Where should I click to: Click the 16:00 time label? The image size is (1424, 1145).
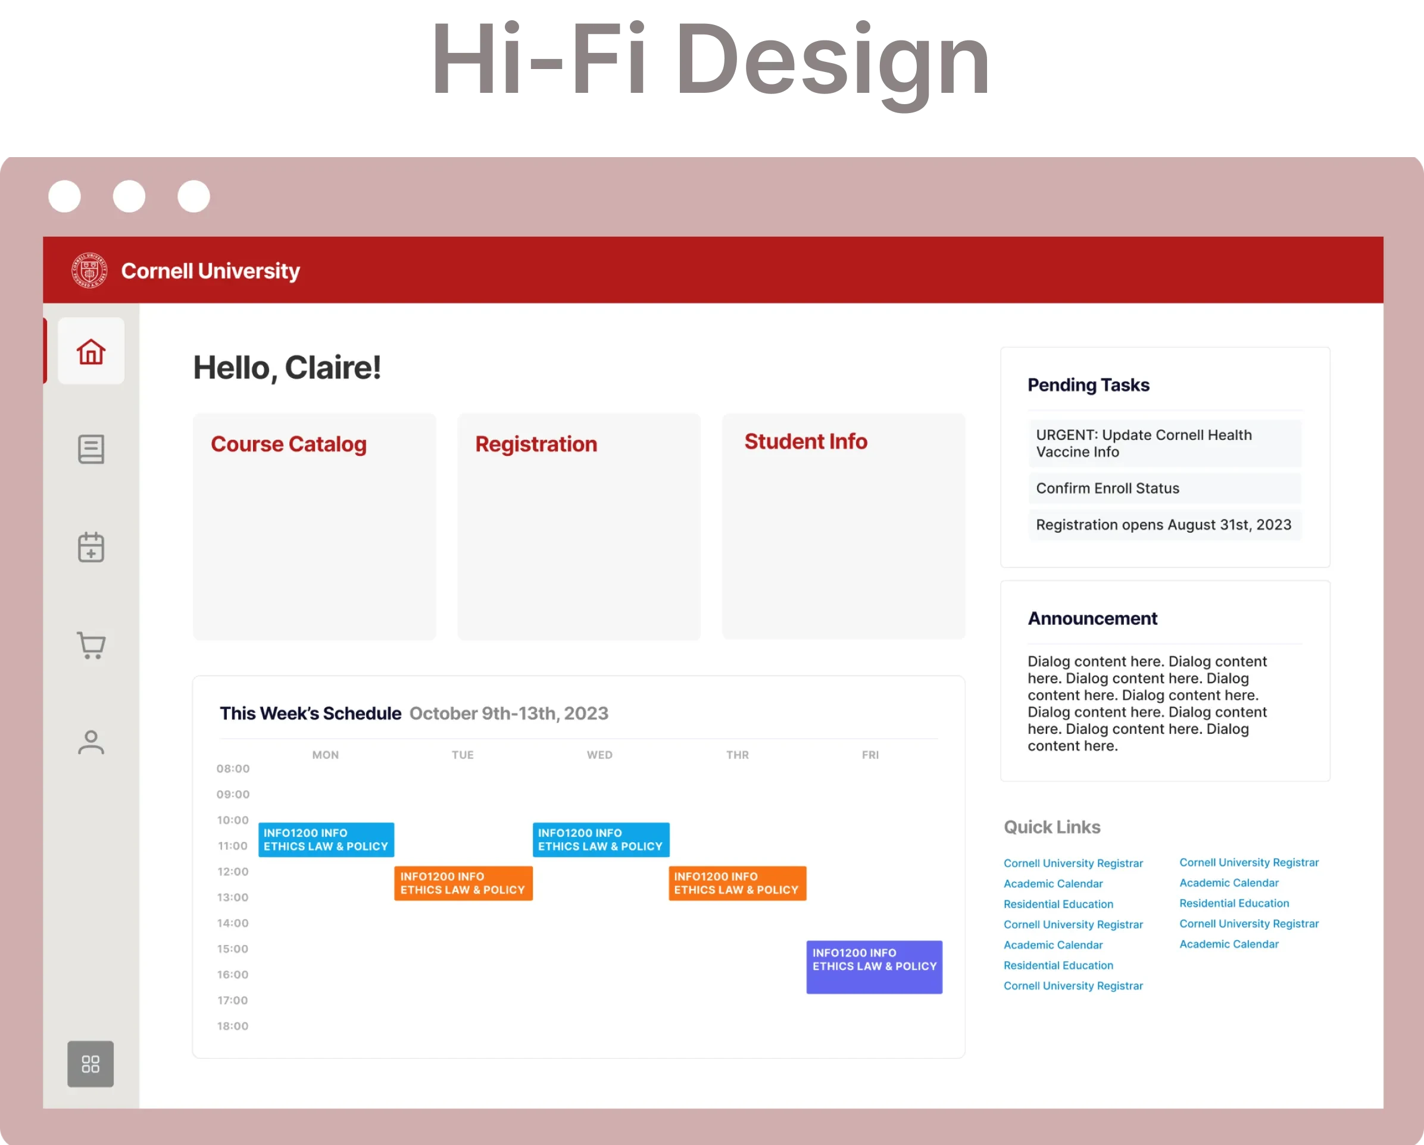233,975
